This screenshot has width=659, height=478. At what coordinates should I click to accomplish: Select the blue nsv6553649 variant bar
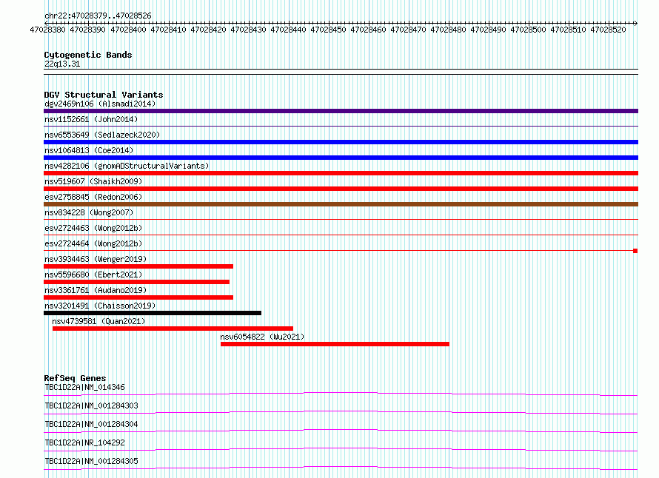pyautogui.click(x=341, y=142)
